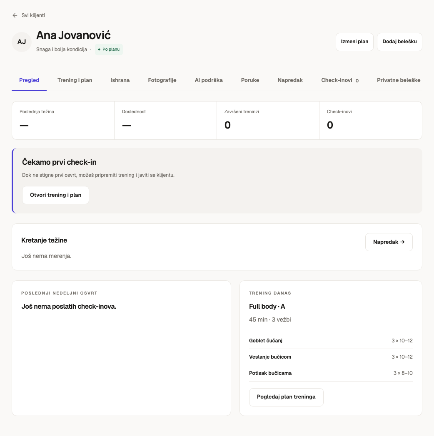Click the Po planu status badge
Viewport: 434px width, 436px height.
point(109,50)
